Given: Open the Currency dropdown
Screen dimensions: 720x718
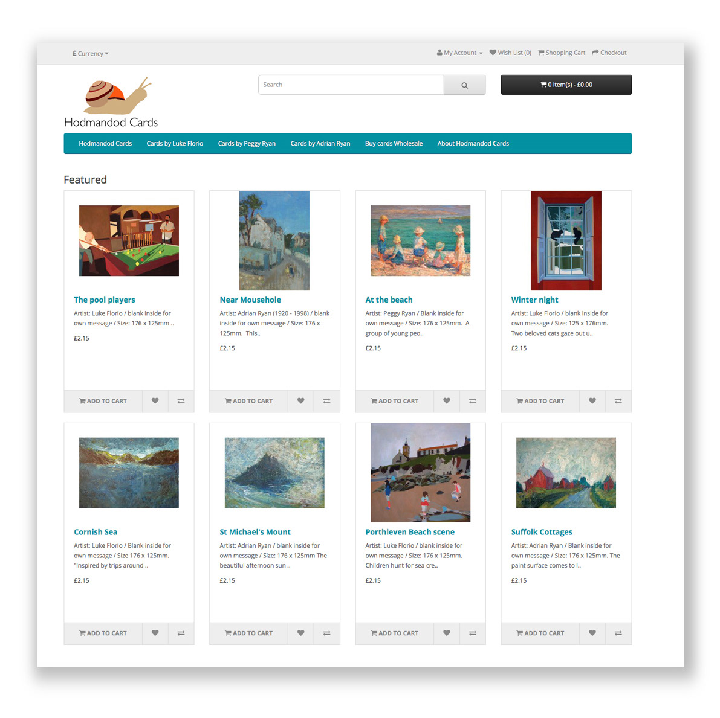Looking at the screenshot, I should click(91, 53).
